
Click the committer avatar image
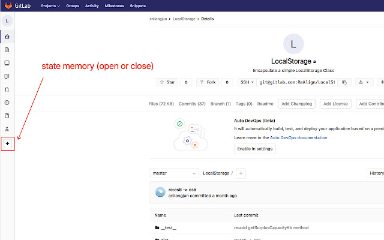(x=160, y=192)
